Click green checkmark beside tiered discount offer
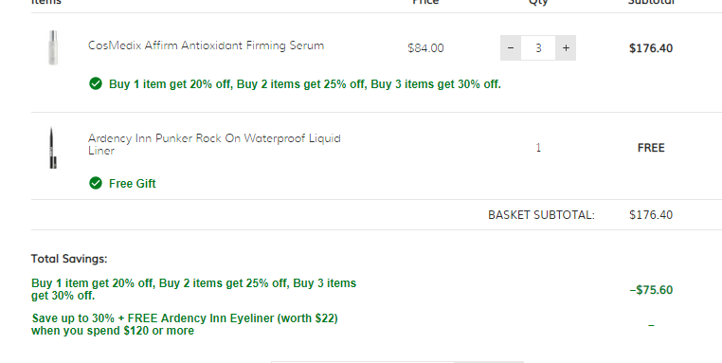The width and height of the screenshot is (722, 363). tap(96, 83)
